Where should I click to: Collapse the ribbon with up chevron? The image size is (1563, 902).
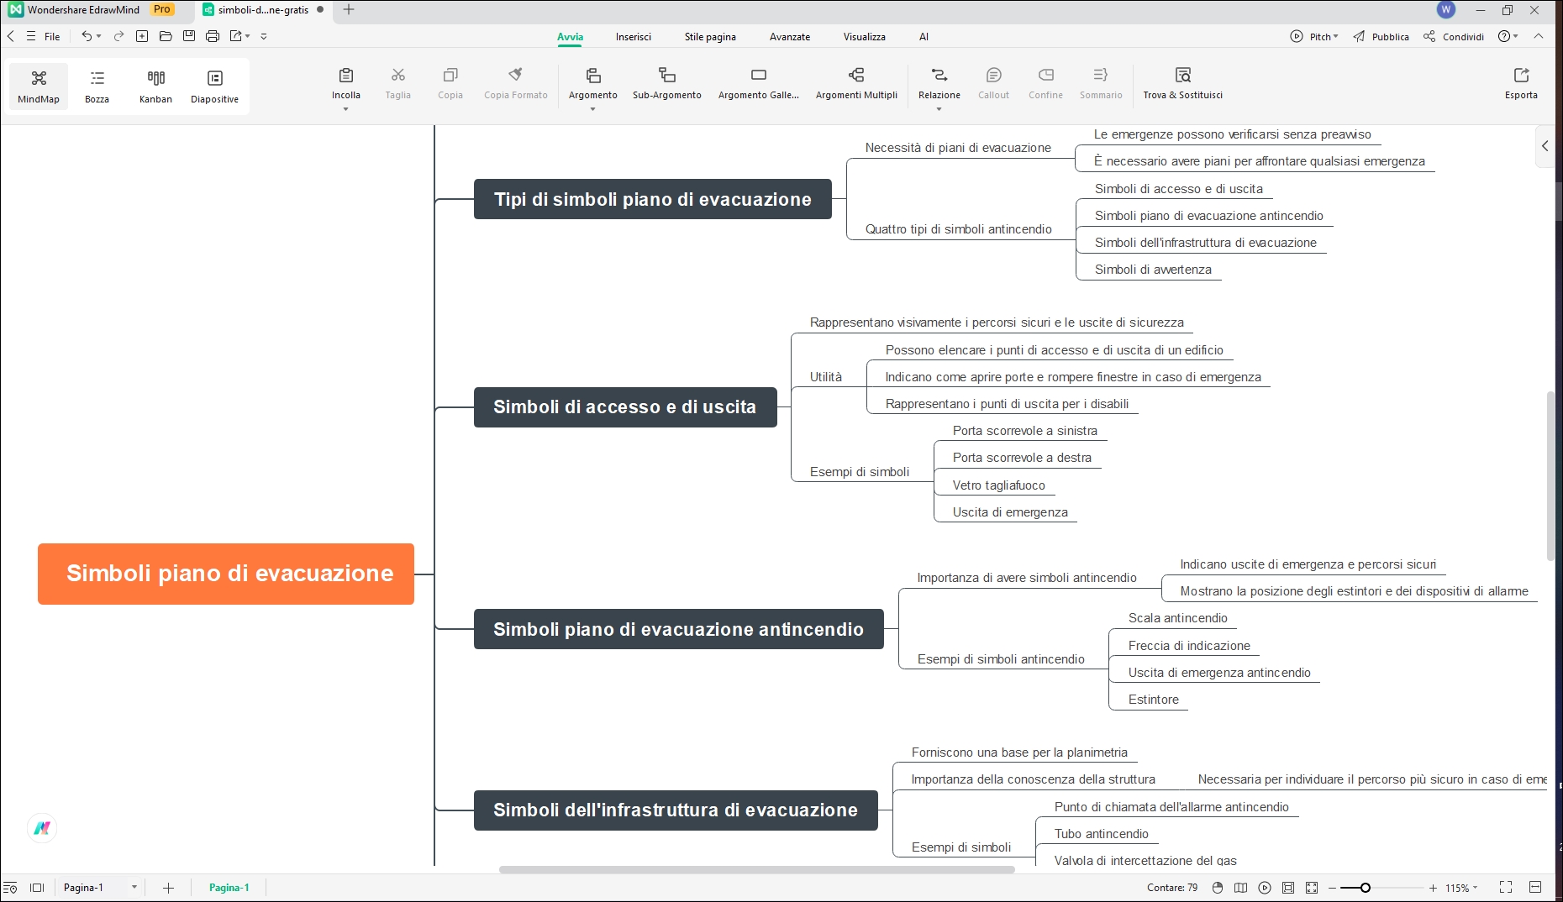tap(1539, 36)
